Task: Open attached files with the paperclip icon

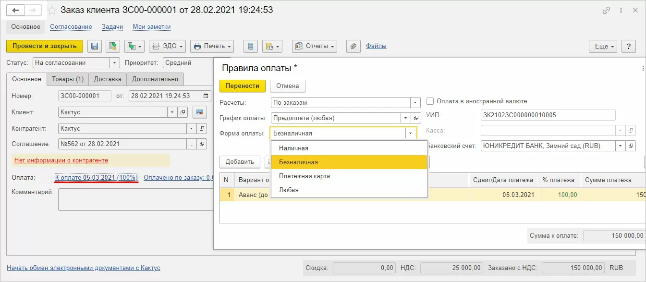Action: click(353, 46)
